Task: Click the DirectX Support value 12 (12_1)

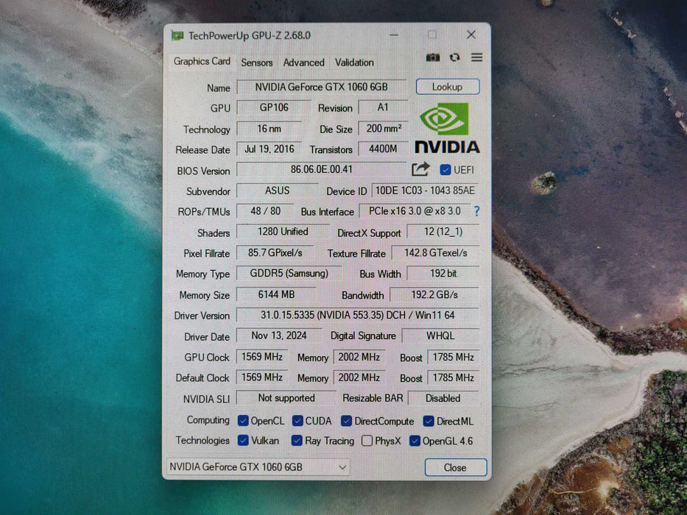Action: [443, 232]
